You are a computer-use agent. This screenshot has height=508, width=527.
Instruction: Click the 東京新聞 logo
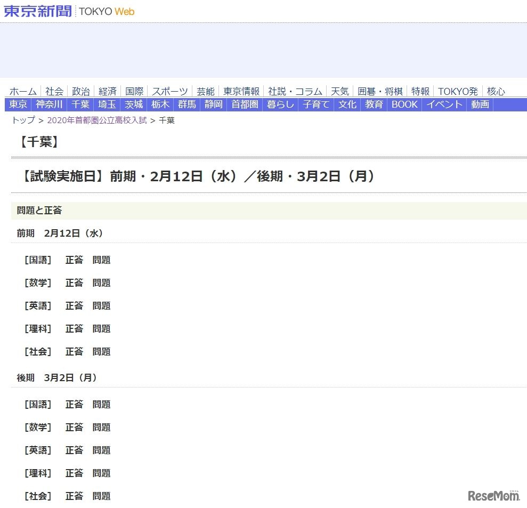[37, 11]
